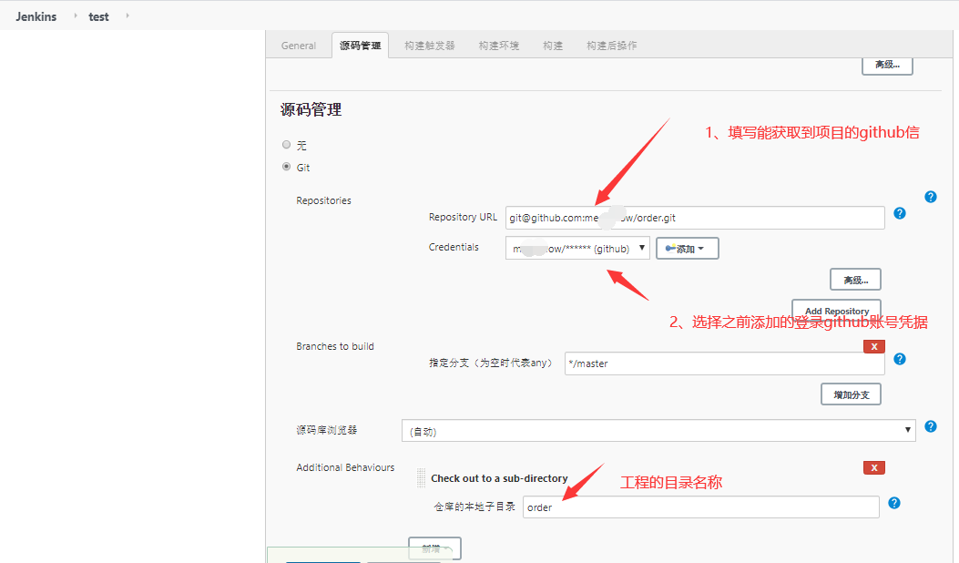959x563 pixels.
Task: Open the 新增 behaviours dropdown at bottom
Action: (x=434, y=548)
